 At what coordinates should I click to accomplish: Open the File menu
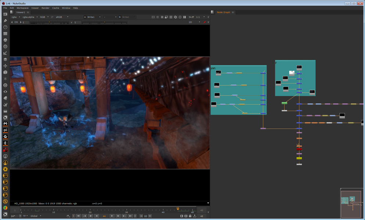[5, 8]
